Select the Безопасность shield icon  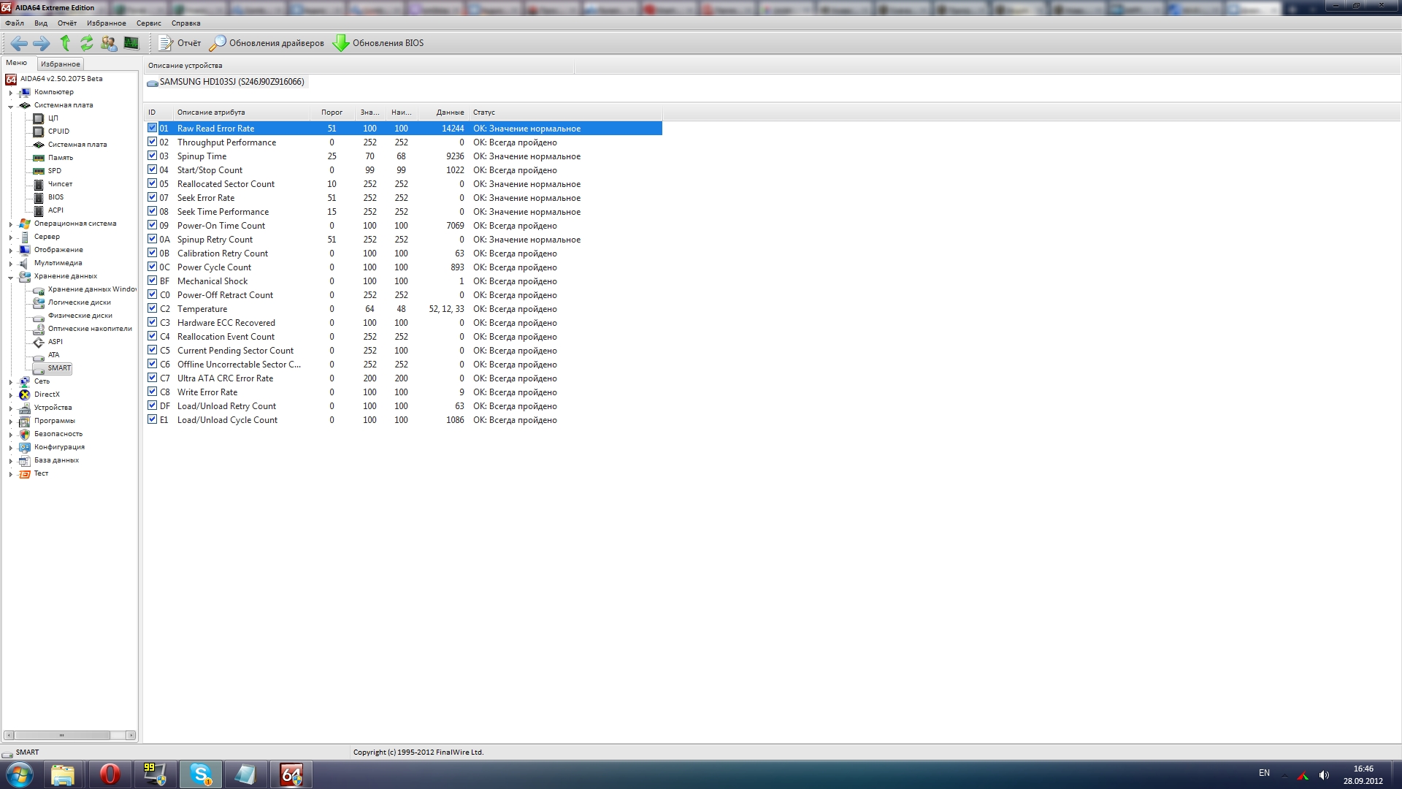25,434
